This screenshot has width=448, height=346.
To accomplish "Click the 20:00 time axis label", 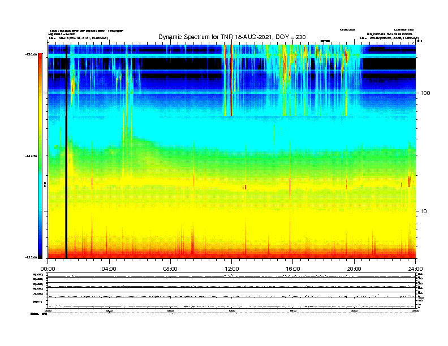I will [x=354, y=269].
